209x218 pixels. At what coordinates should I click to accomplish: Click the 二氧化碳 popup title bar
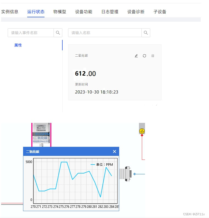(x=71, y=151)
